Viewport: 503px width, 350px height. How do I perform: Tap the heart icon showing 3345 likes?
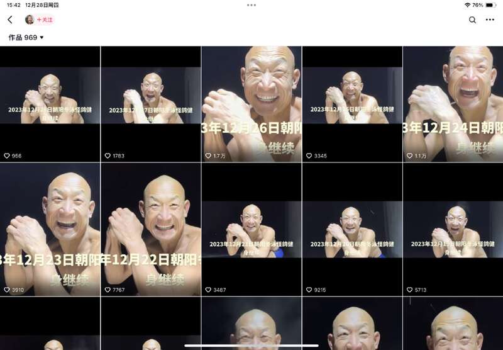[x=309, y=155]
